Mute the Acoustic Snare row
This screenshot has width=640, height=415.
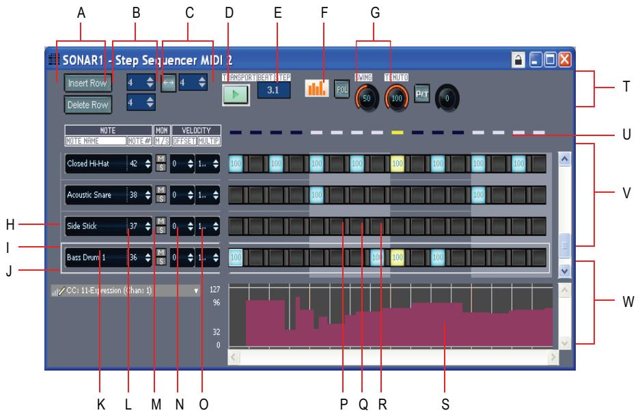click(161, 190)
